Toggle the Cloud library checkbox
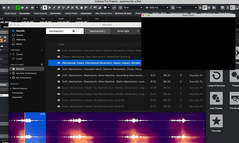The image size is (239, 143). pos(14,54)
